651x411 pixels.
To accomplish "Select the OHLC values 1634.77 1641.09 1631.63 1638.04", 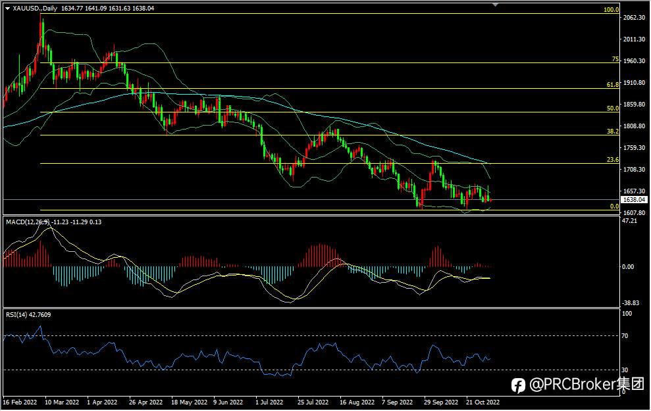I will [x=107, y=9].
